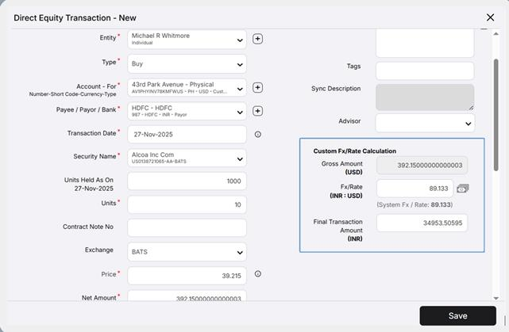Click the cash icon beside Fx/Rate field
Screen dimensions: 509x332
[463, 189]
